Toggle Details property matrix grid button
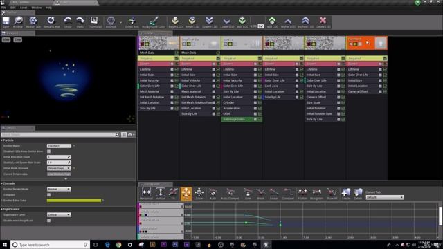The height and width of the screenshot is (249, 443). coord(124,135)
